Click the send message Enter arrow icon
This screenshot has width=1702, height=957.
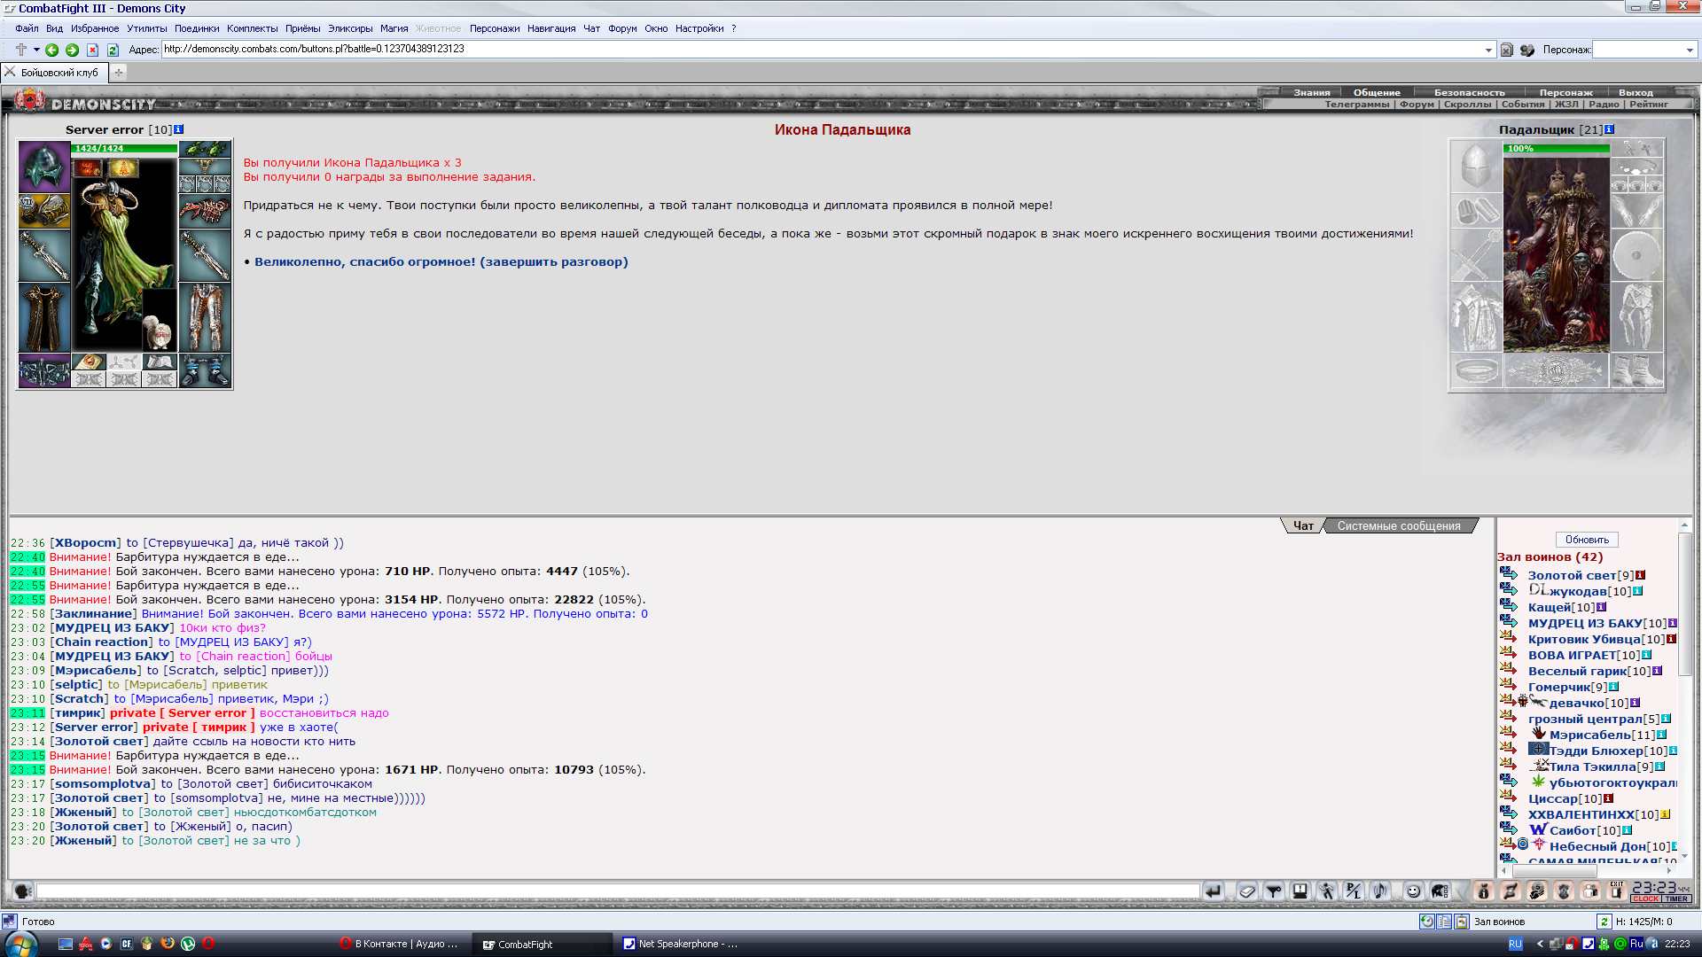1213,891
